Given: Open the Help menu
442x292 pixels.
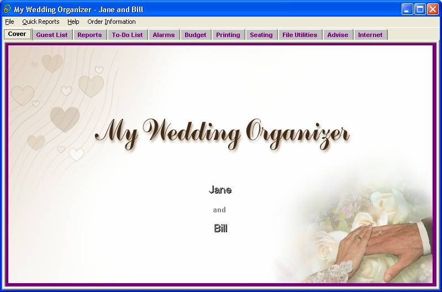Looking at the screenshot, I should point(73,22).
